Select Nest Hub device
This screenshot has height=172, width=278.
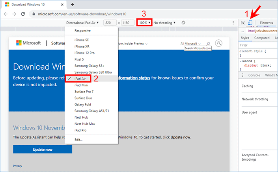[91, 117]
